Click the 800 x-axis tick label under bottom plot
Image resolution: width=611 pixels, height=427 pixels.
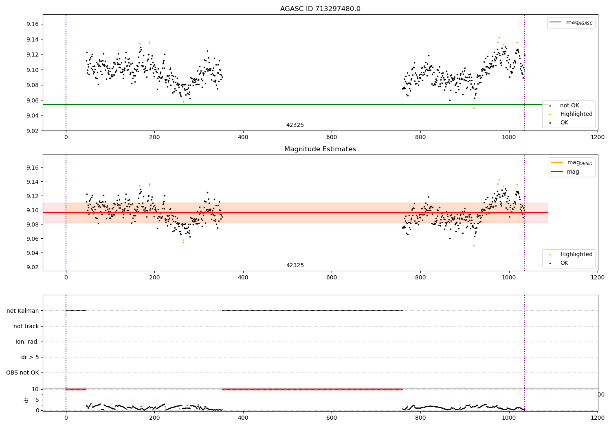[x=420, y=418]
